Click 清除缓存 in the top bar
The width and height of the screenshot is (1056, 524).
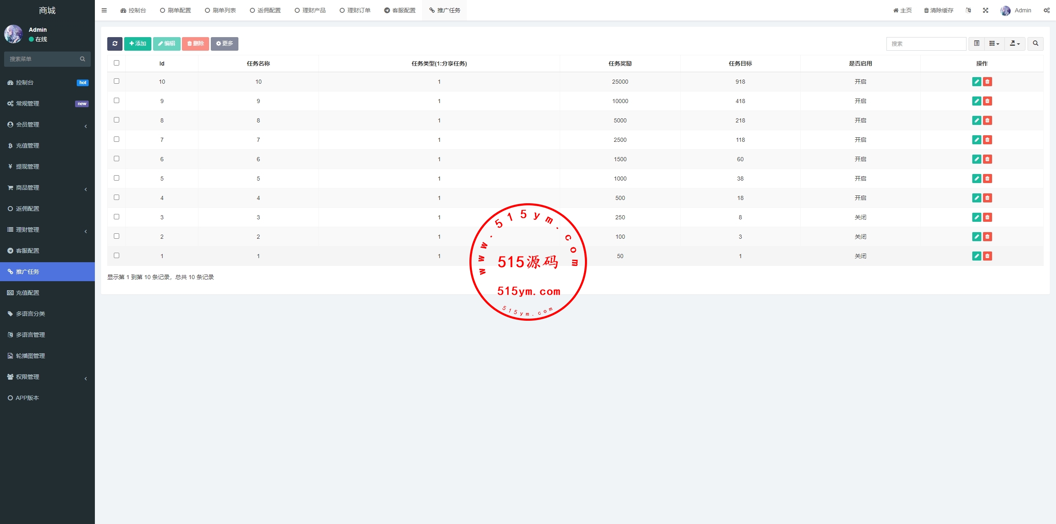938,10
